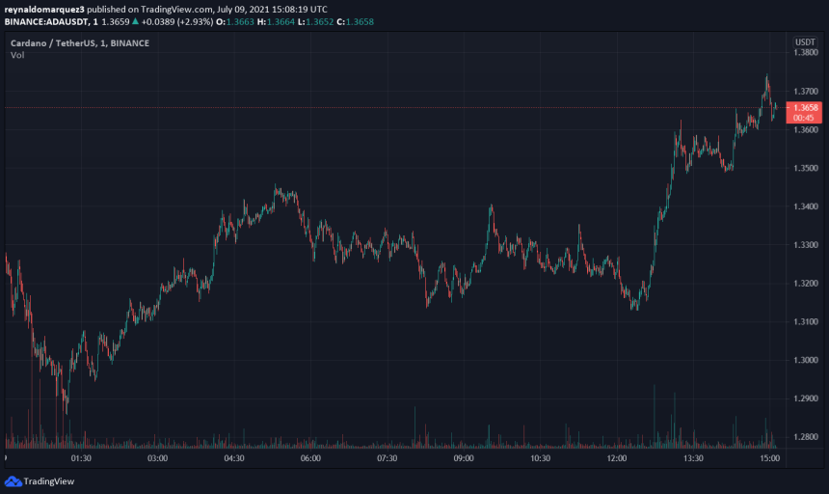Click the high value H:1.3664

(276, 22)
